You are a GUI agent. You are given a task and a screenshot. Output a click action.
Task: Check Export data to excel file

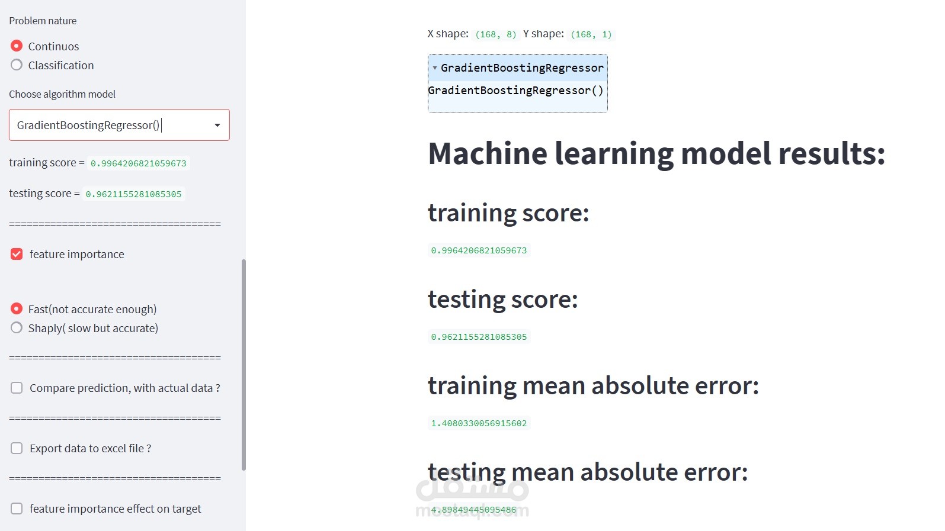17,448
